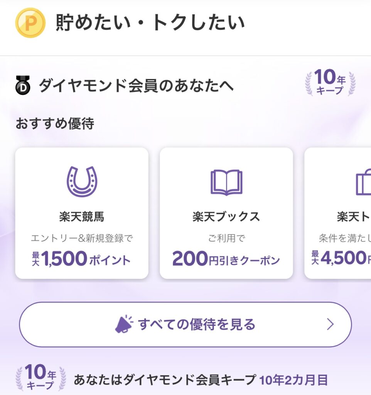Tap the open book icon
Screen dimensions: 371x395
(x=226, y=182)
